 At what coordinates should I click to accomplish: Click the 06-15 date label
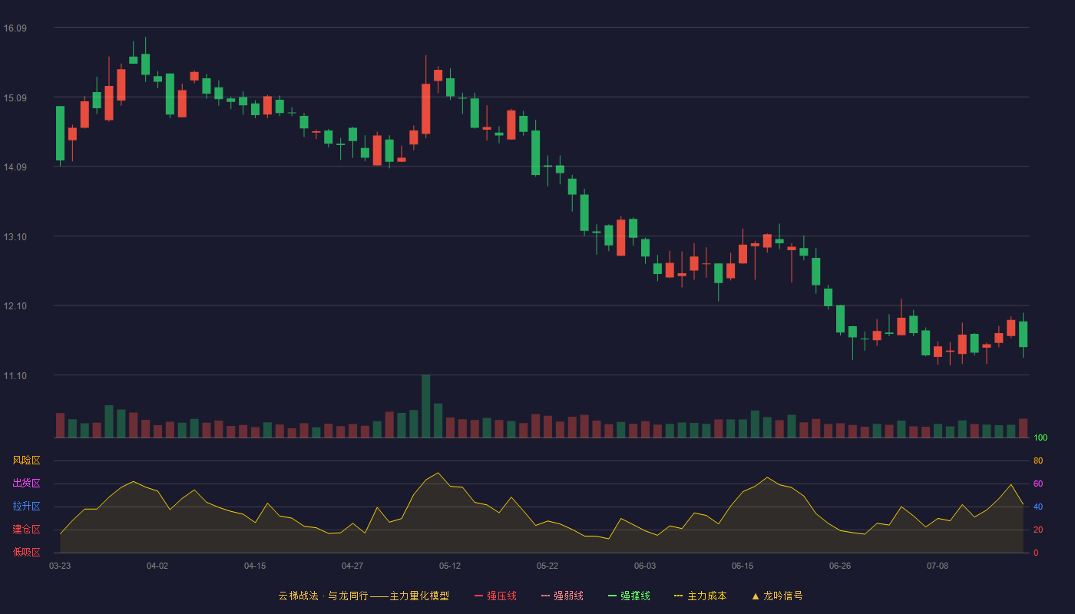coord(743,566)
